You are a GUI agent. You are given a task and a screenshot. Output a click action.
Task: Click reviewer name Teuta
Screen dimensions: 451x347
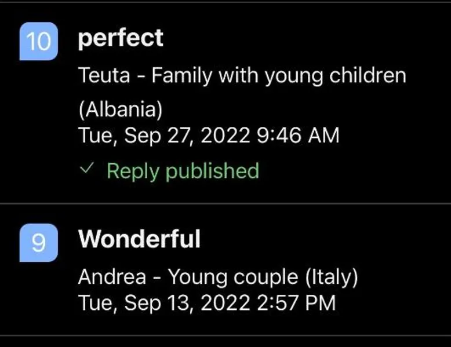pos(104,75)
